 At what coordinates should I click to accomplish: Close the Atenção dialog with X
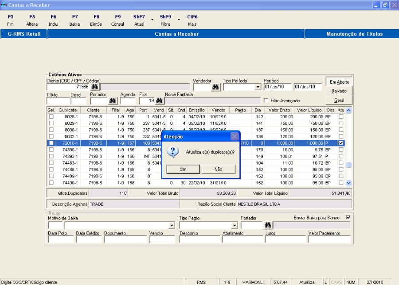click(235, 137)
